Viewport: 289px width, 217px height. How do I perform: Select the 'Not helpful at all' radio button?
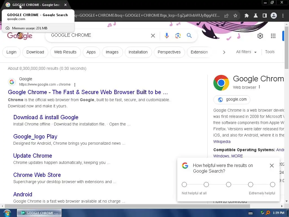(x=184, y=185)
